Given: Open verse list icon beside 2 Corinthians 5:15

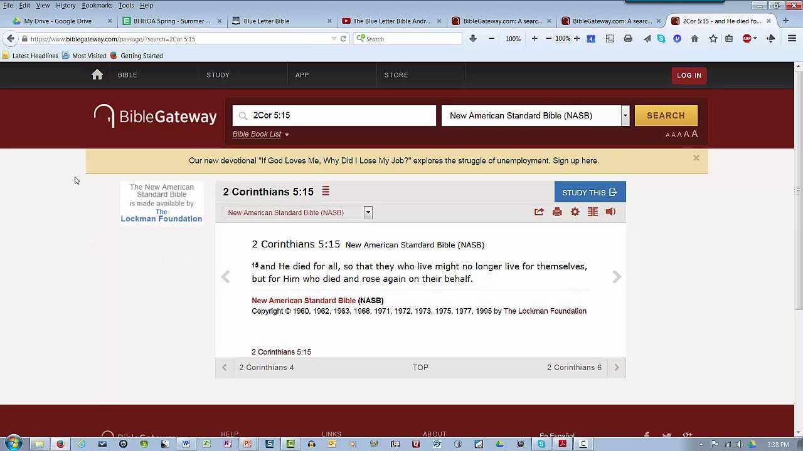Looking at the screenshot, I should (326, 191).
